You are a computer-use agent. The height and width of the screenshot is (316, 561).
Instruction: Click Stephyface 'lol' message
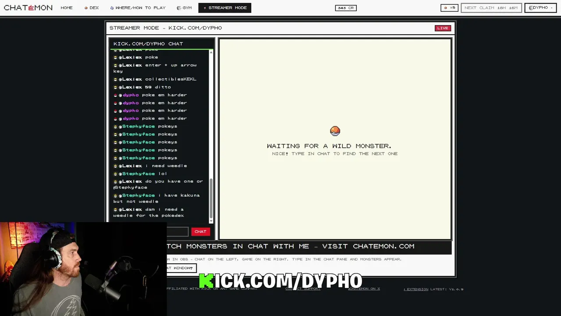(140, 174)
